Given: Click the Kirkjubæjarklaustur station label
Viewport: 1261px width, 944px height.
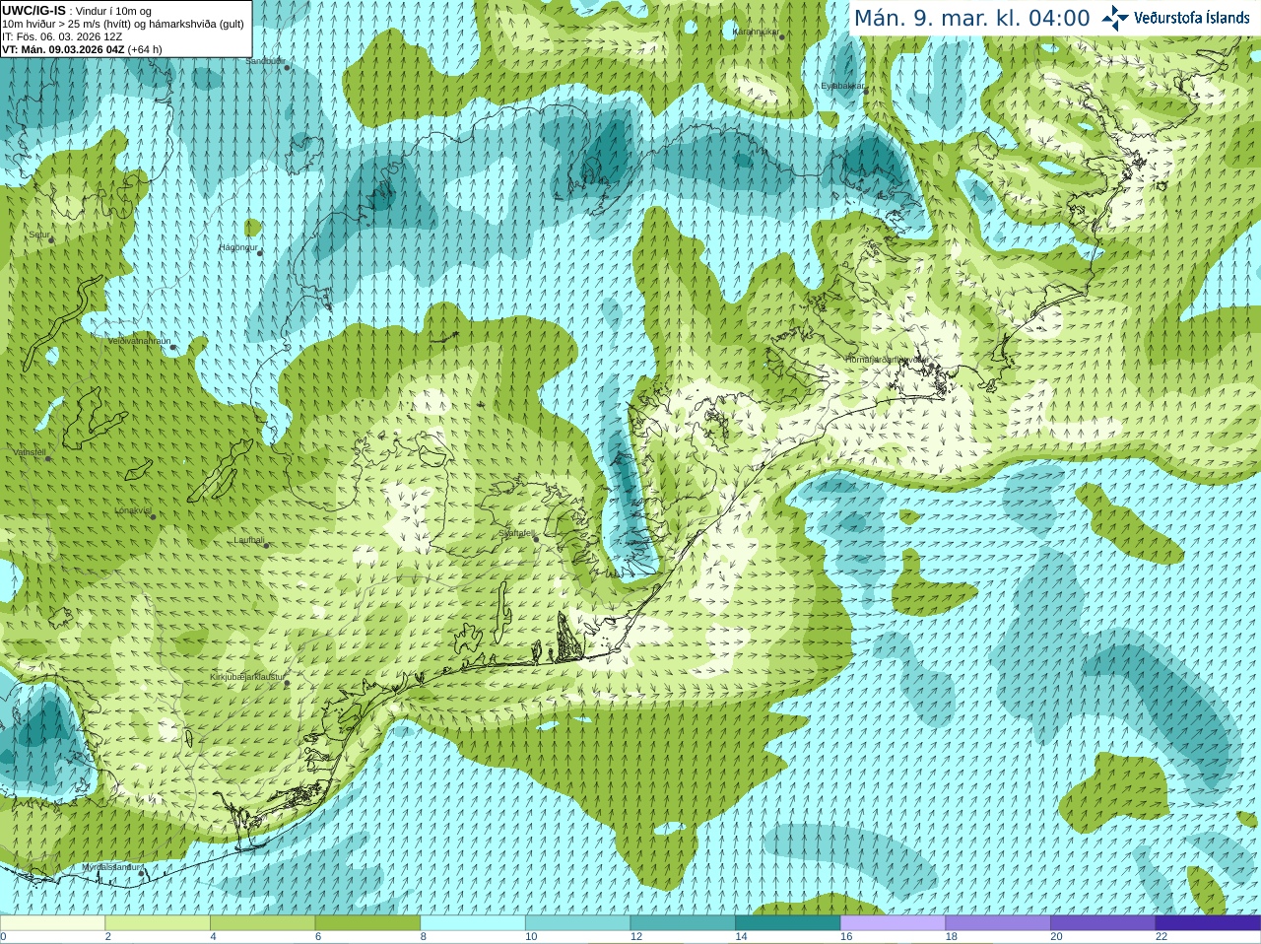Looking at the screenshot, I should click(247, 677).
